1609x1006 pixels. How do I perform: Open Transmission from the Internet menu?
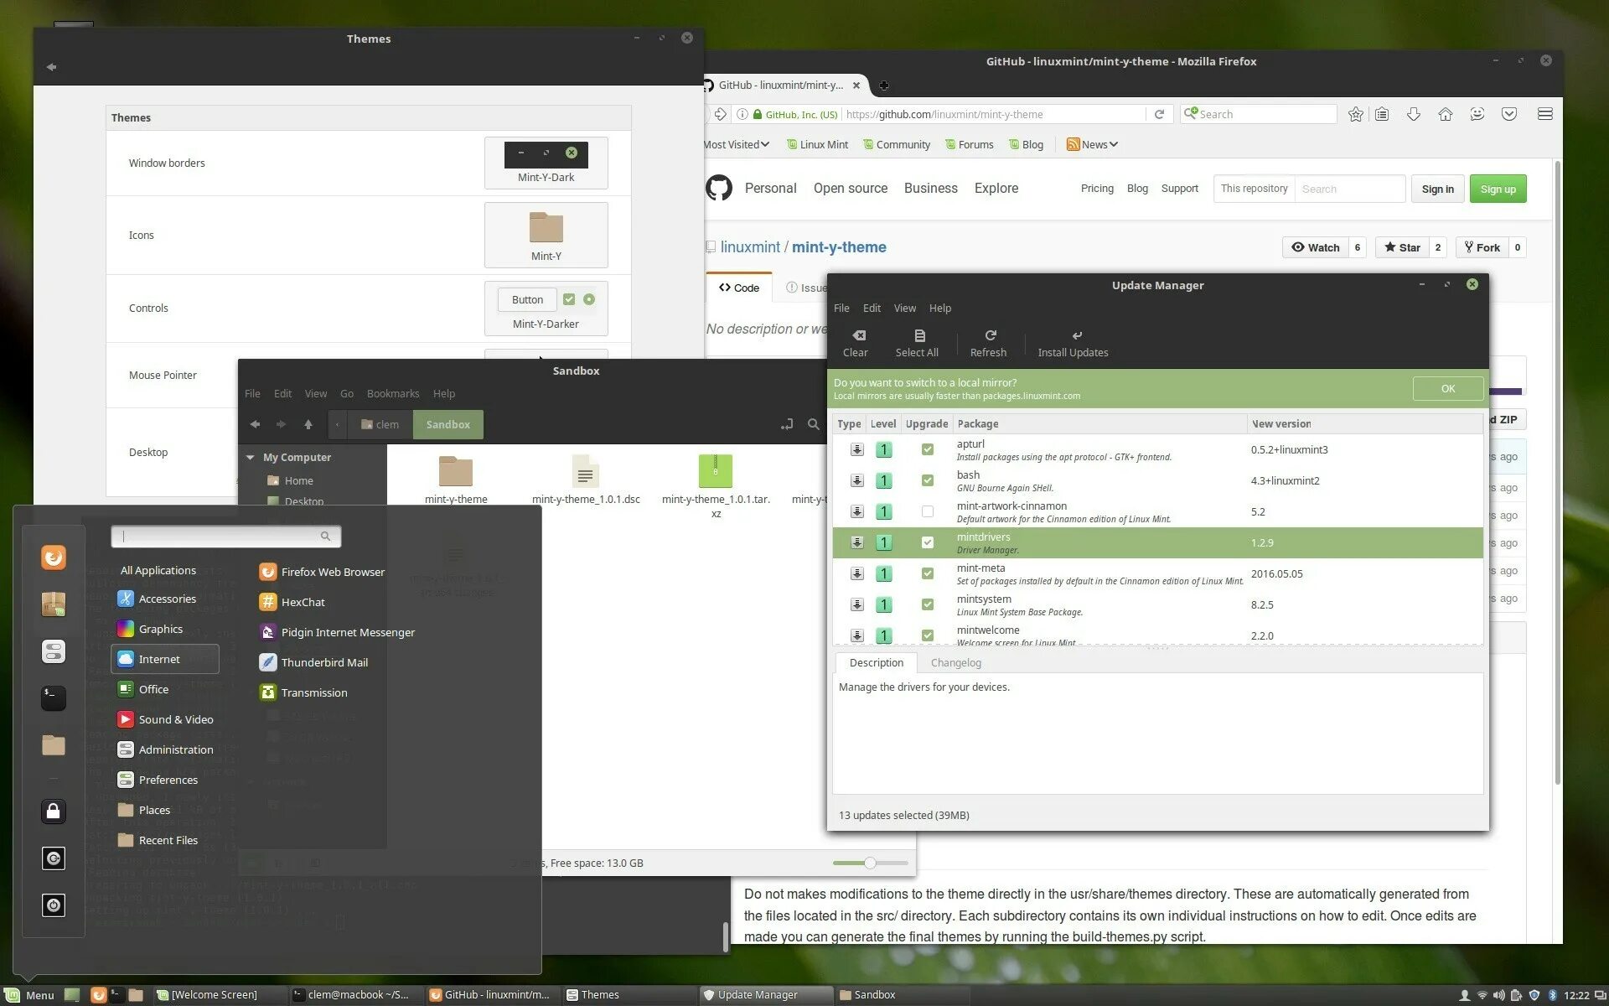(x=313, y=692)
